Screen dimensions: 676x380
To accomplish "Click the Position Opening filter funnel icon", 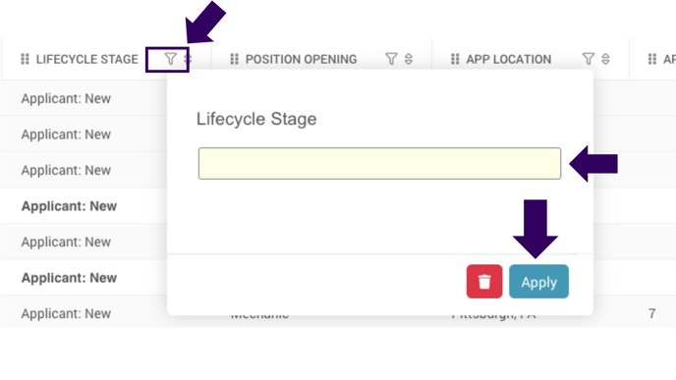I will (391, 59).
